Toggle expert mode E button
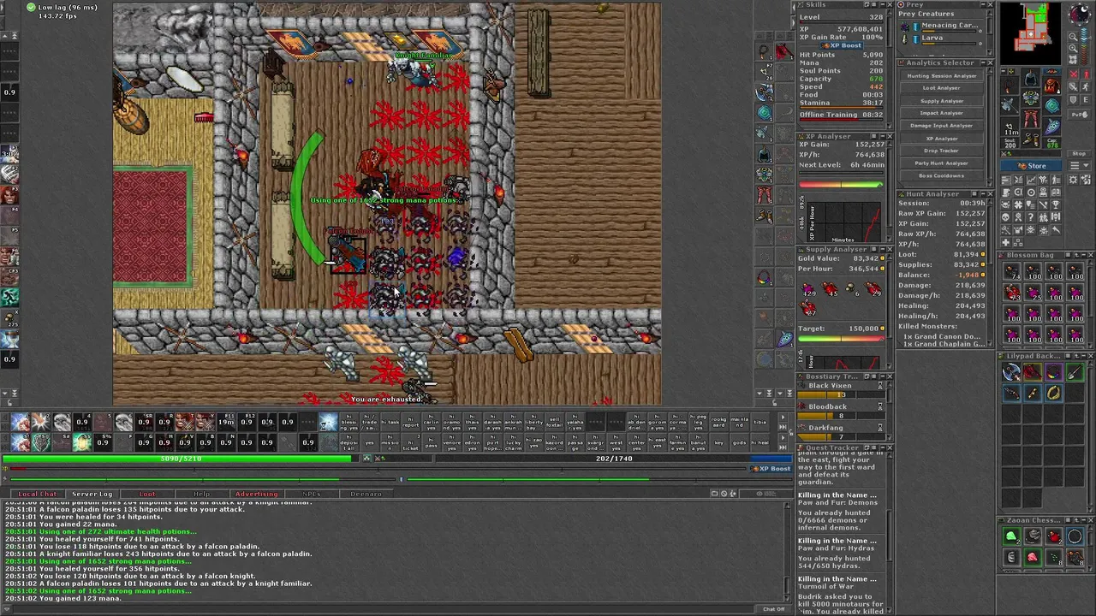1096x616 pixels. click(x=1085, y=100)
